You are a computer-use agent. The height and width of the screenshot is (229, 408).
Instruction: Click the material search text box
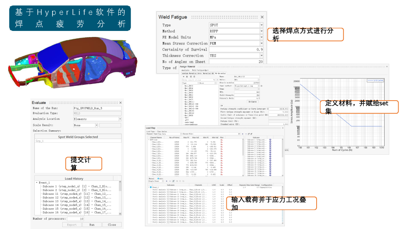[x=198, y=80]
